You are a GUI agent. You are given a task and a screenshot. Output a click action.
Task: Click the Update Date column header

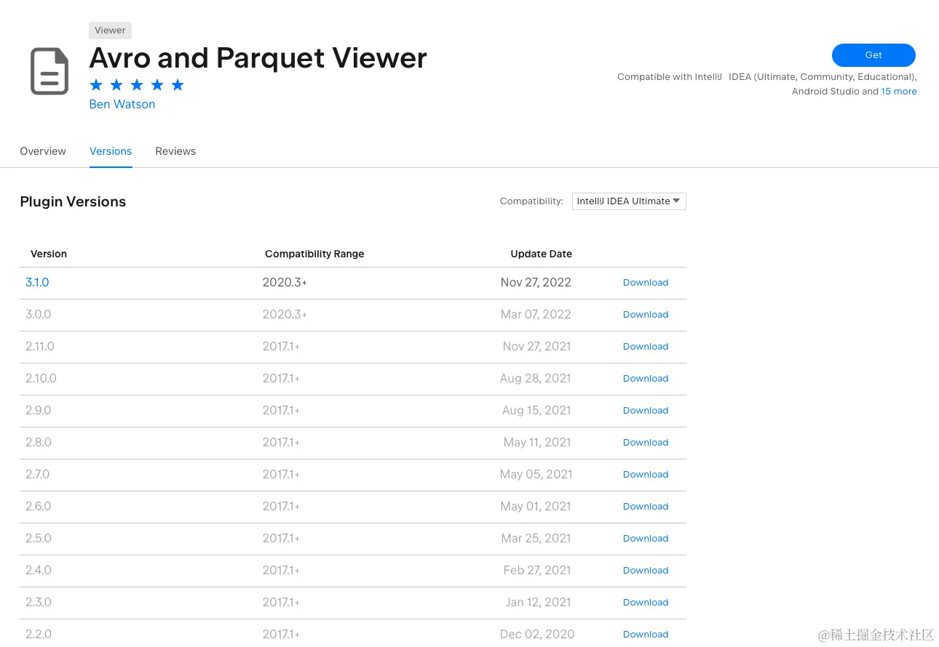(x=541, y=254)
